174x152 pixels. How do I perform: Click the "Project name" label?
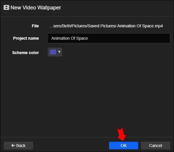26,38
